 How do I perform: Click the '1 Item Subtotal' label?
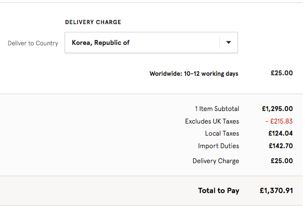[217, 109]
